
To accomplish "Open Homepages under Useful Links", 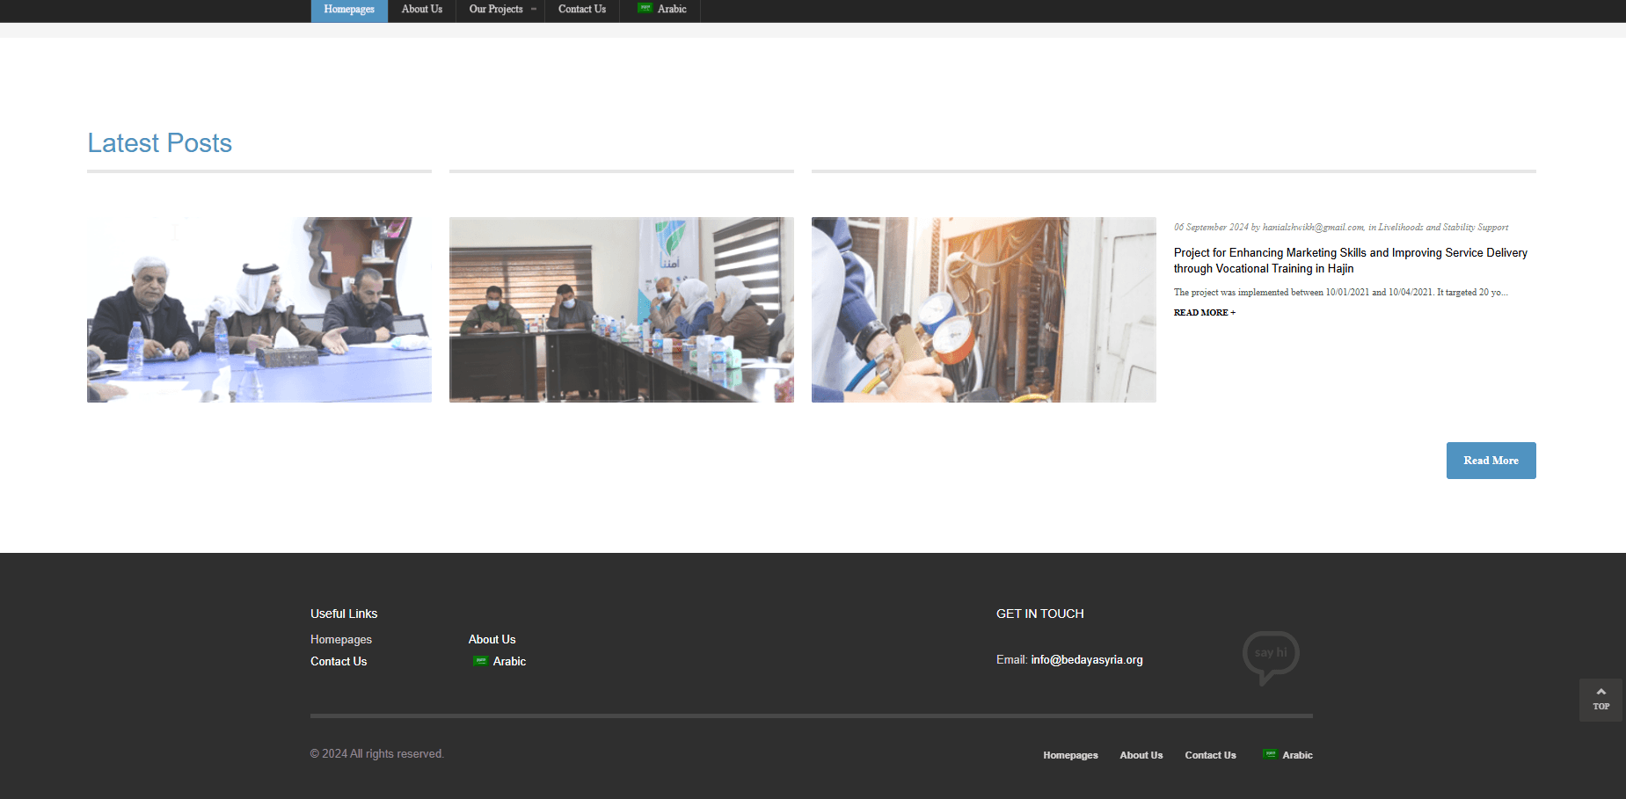I will (341, 640).
